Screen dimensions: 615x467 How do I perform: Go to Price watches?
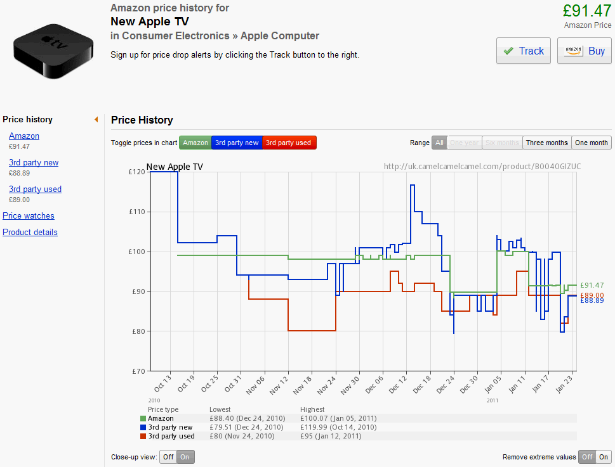29,215
